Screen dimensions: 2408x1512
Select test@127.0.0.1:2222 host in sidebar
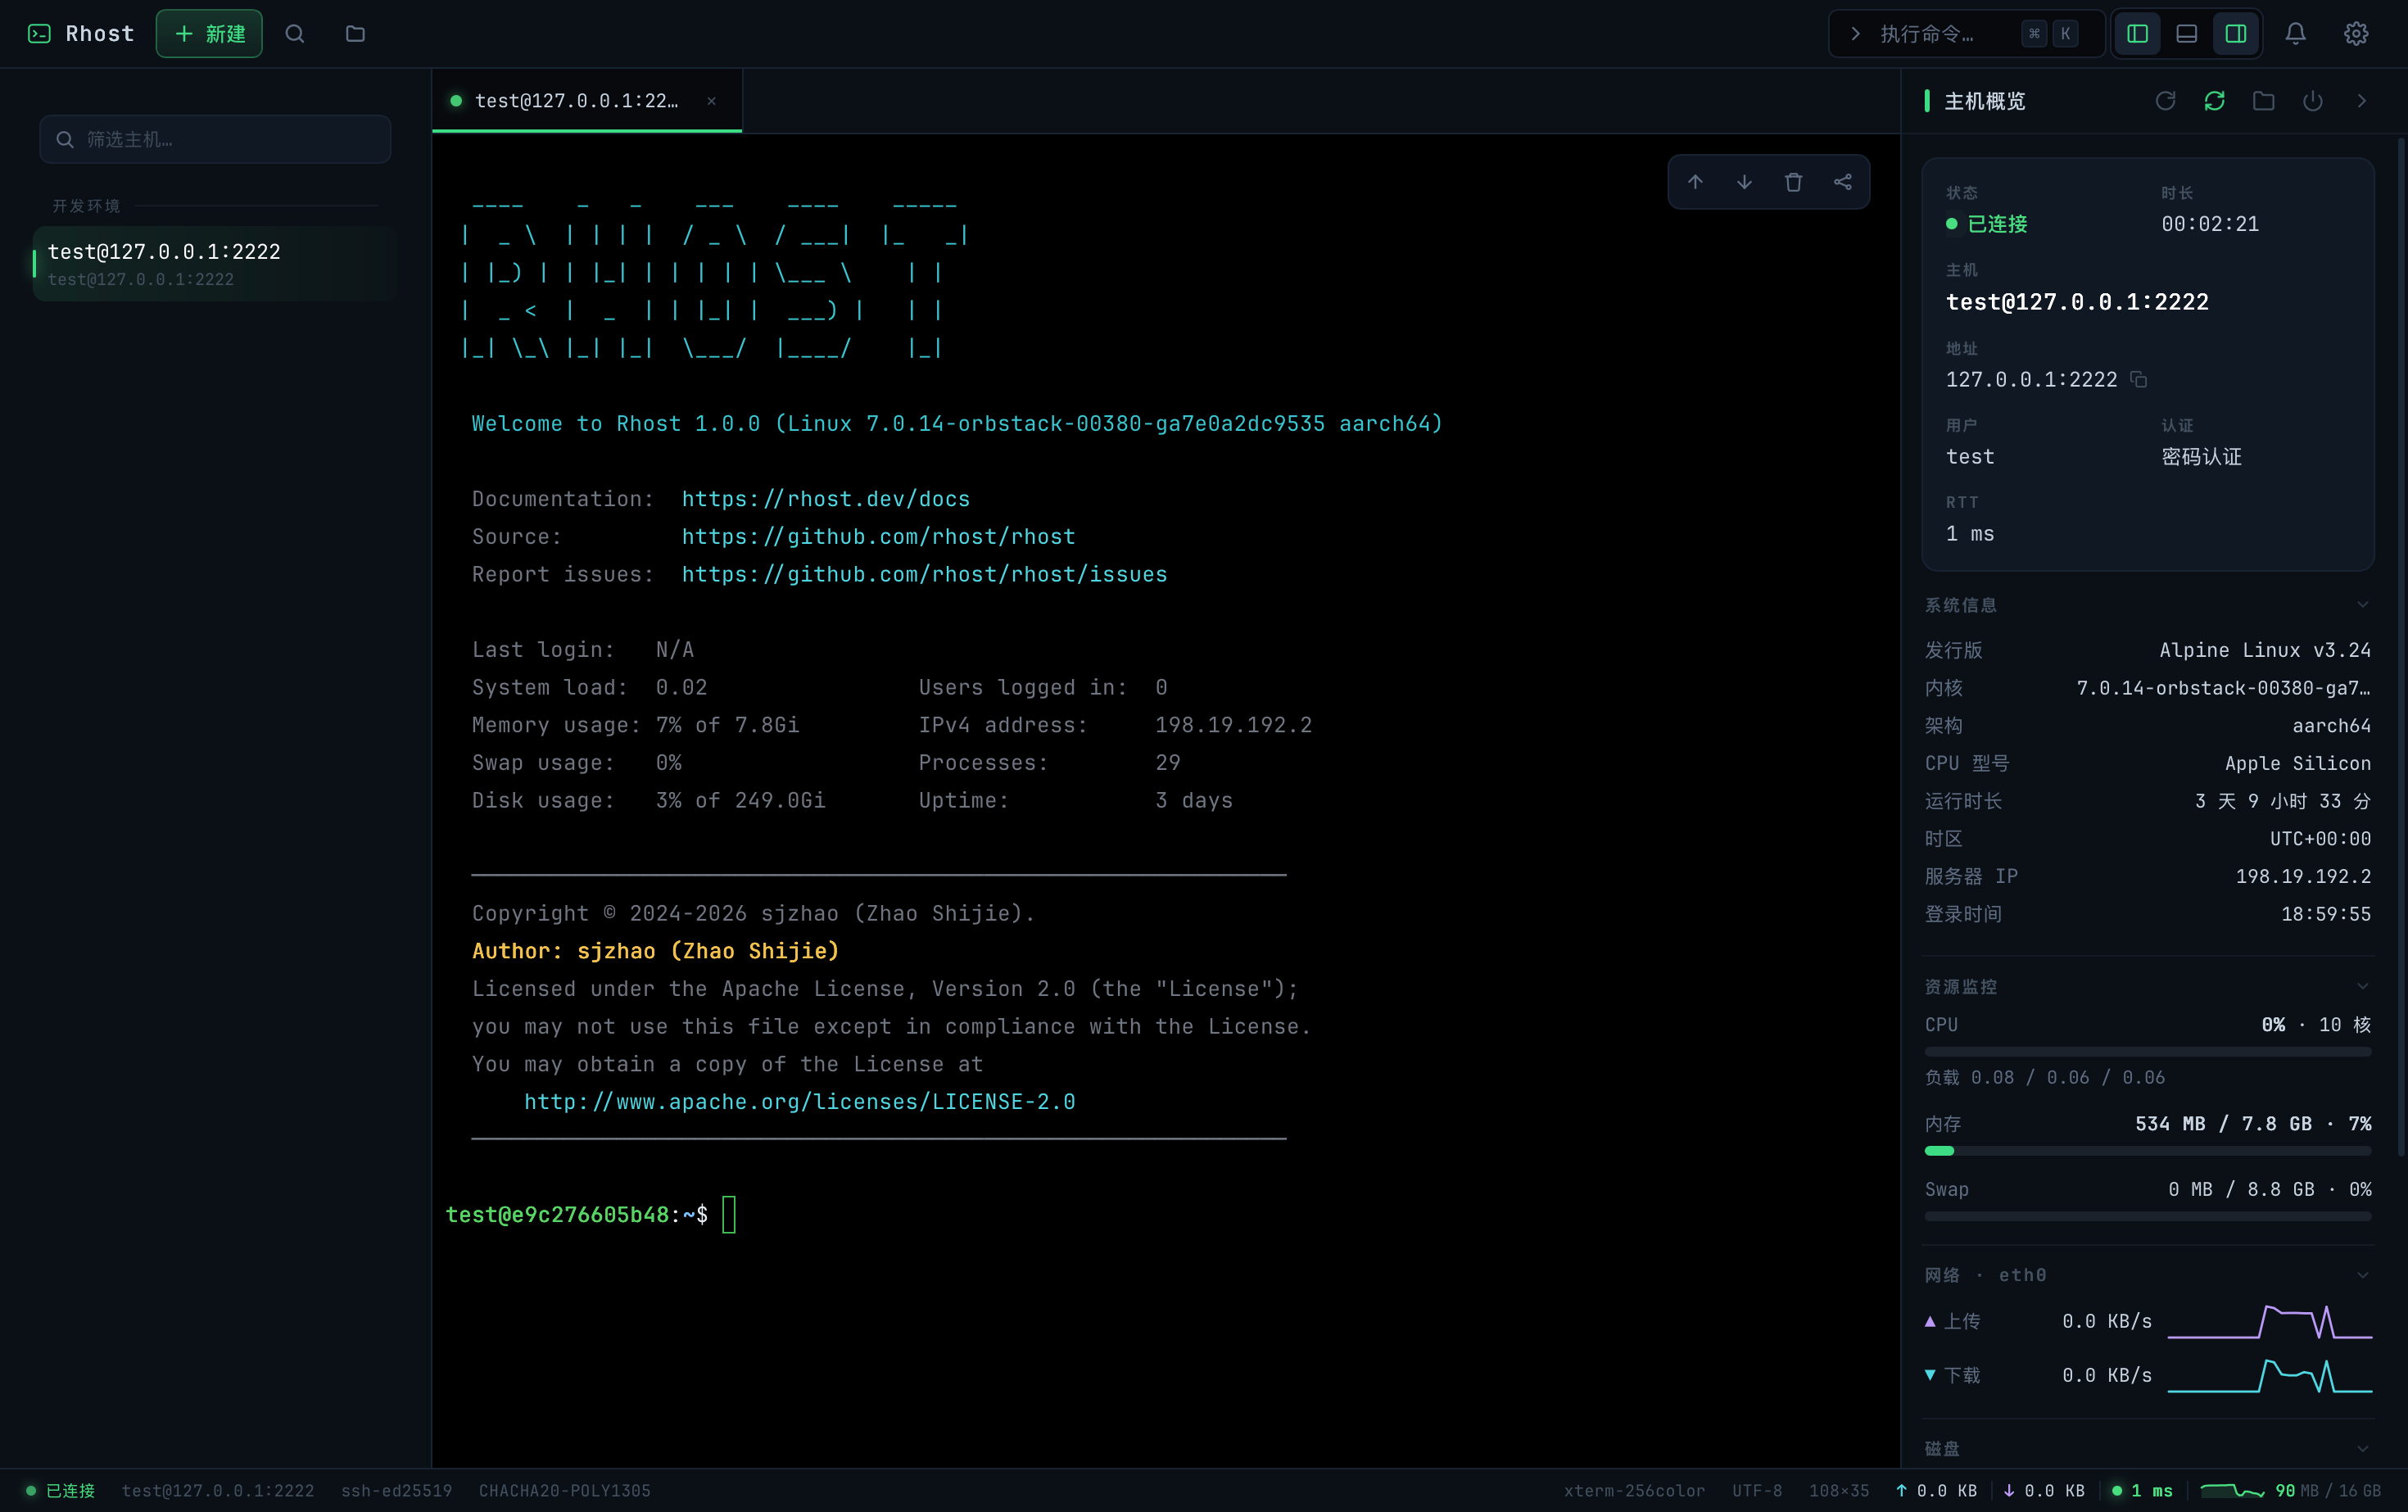(215, 264)
